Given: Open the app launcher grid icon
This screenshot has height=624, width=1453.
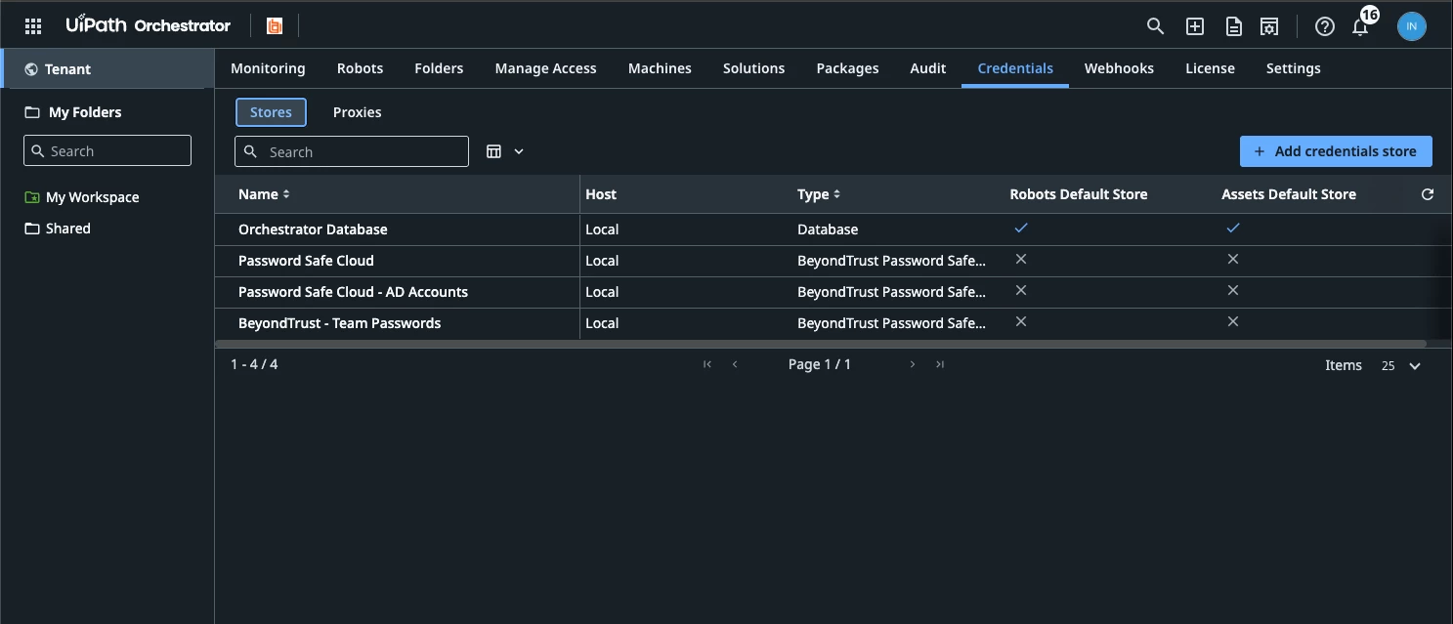Looking at the screenshot, I should click(33, 26).
